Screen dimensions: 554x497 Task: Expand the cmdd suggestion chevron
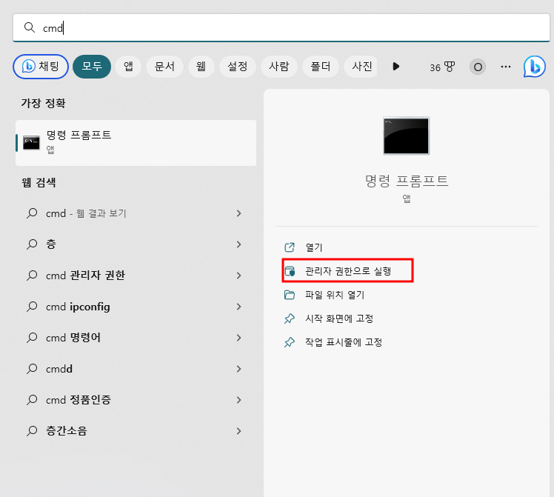[238, 369]
